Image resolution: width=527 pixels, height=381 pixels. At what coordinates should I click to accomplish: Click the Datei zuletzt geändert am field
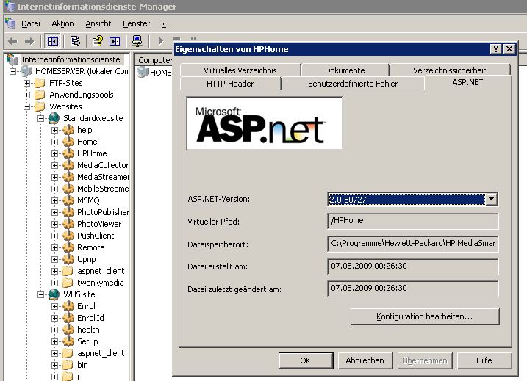pos(413,289)
